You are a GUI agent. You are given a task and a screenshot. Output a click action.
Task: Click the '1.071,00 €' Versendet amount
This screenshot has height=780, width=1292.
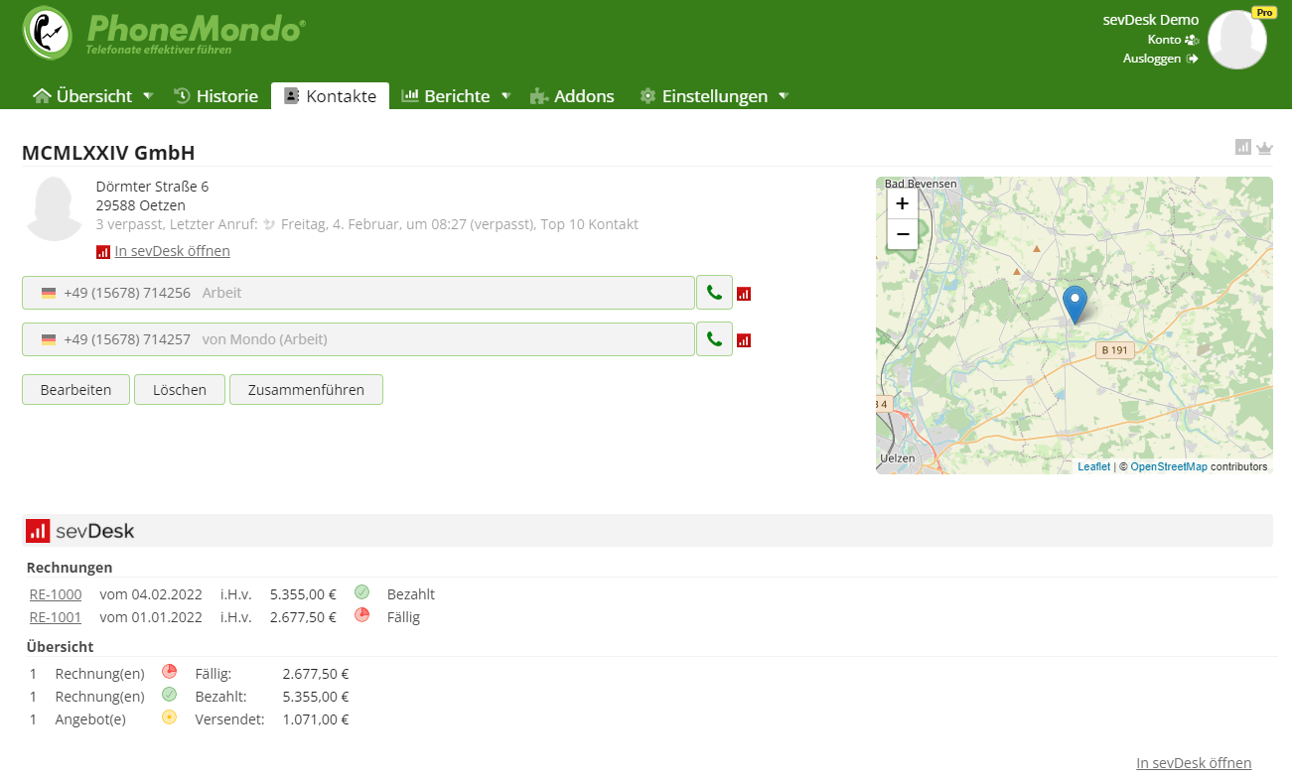pyautogui.click(x=316, y=719)
